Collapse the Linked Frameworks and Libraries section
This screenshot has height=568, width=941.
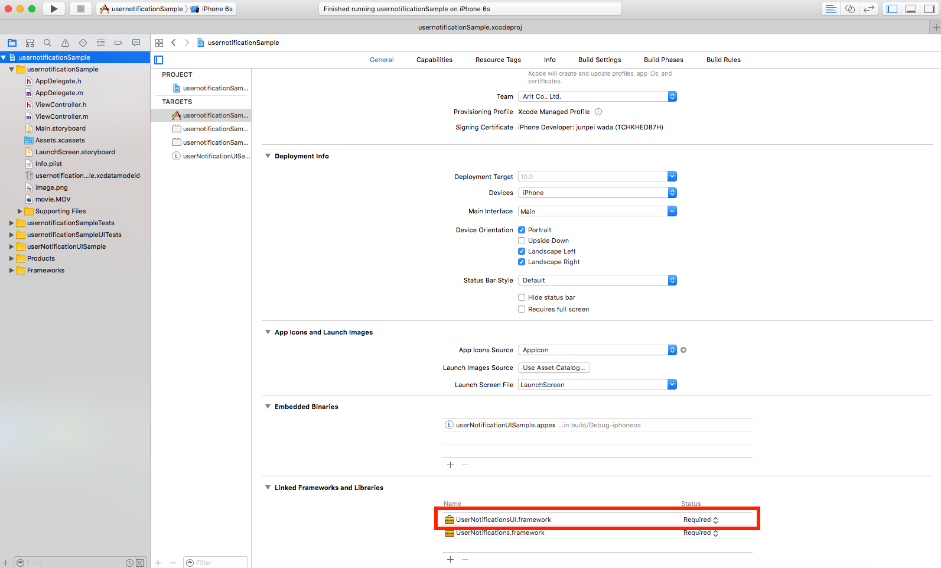coord(268,488)
